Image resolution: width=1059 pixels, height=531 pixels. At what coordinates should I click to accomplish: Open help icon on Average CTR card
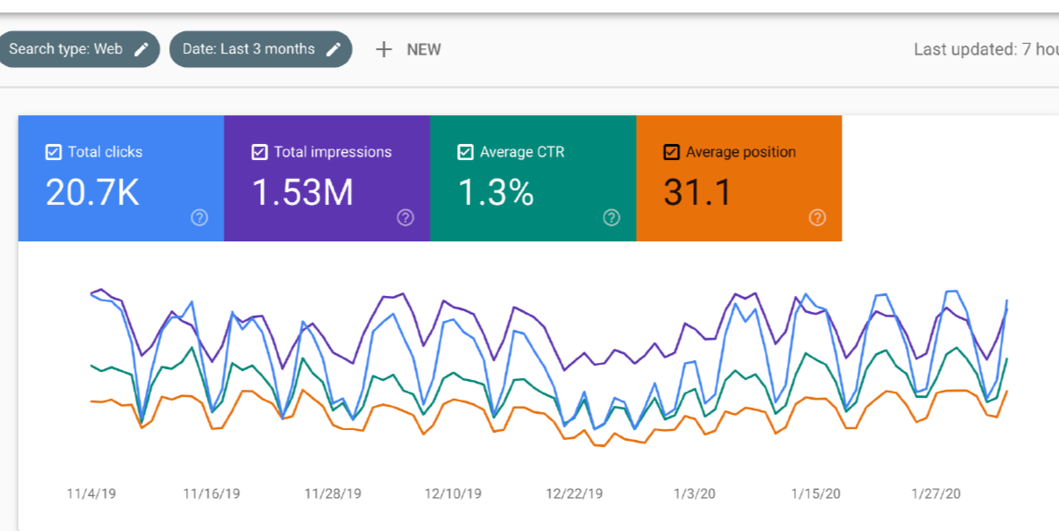[611, 217]
